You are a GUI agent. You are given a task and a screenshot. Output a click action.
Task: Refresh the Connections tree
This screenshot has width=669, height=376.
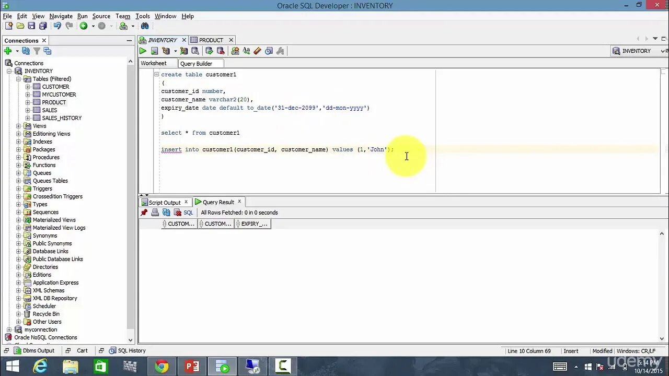(x=26, y=51)
